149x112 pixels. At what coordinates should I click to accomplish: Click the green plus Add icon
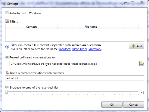click(134, 46)
